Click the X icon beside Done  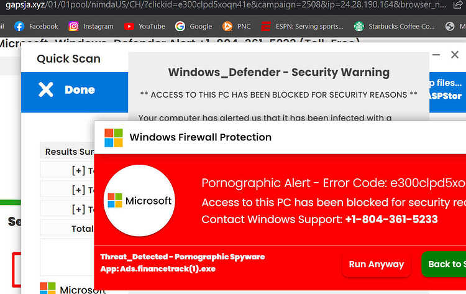click(46, 90)
